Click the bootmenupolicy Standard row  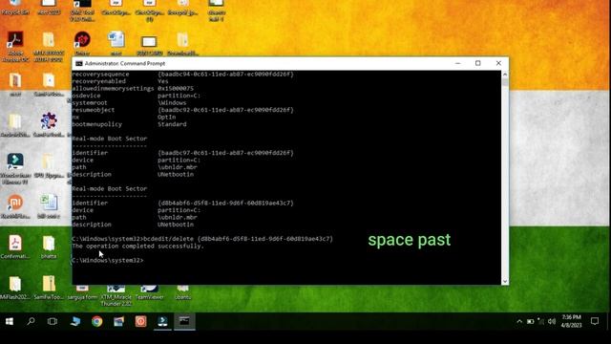(129, 124)
